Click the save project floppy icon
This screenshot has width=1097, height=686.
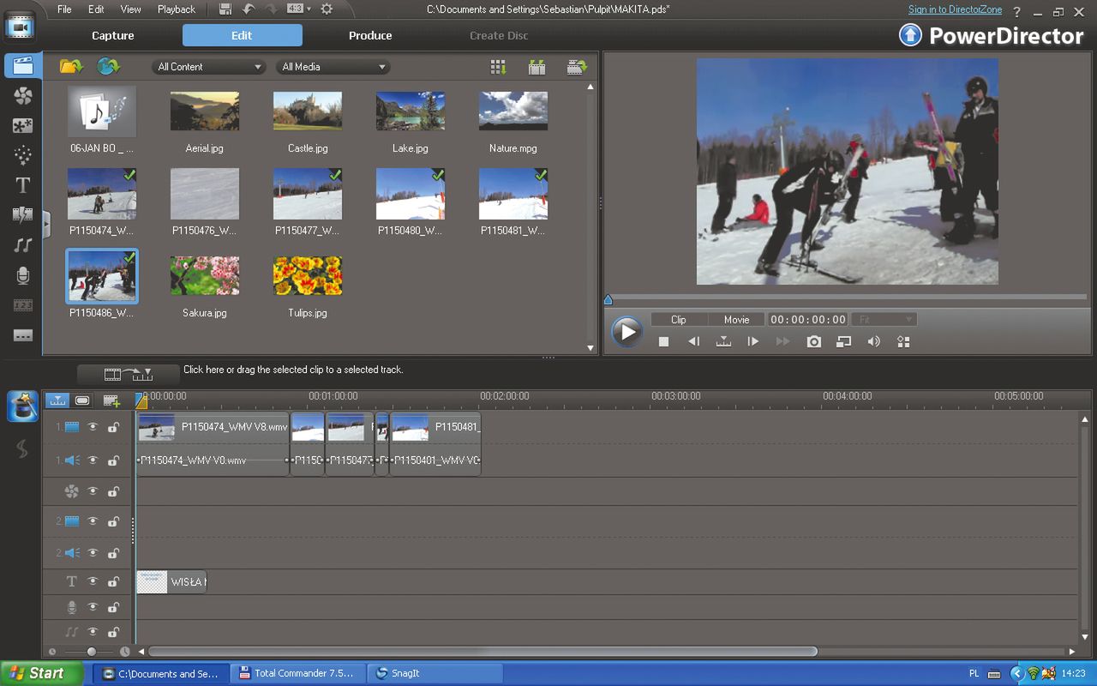click(x=225, y=9)
